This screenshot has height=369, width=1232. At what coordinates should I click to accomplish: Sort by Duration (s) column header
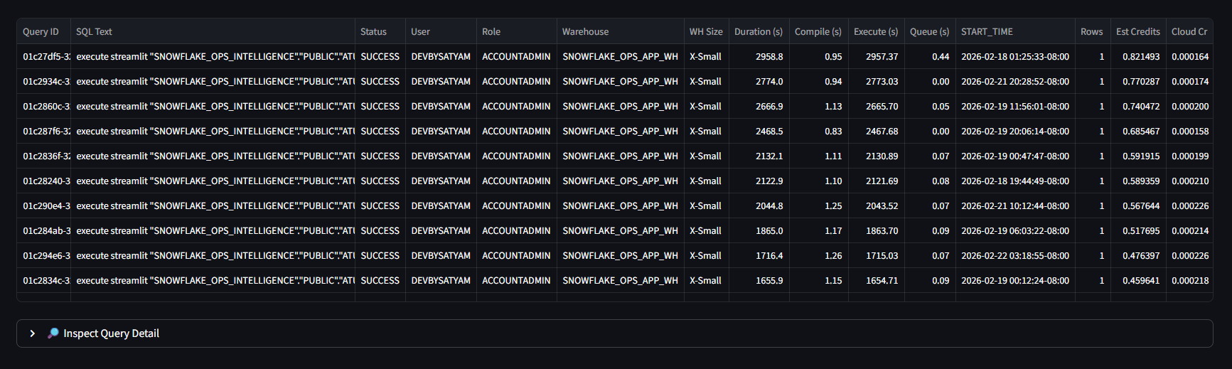coord(759,32)
